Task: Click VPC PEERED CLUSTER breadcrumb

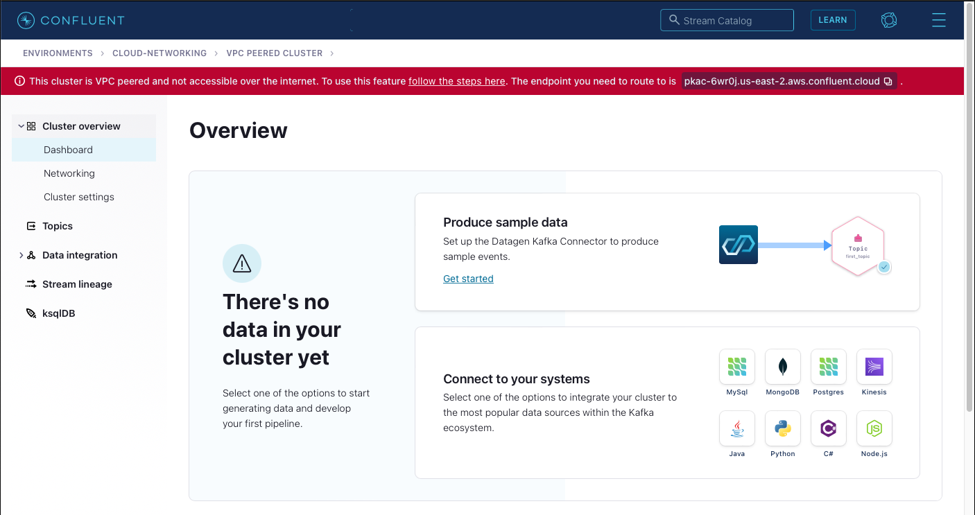Action: click(x=275, y=53)
